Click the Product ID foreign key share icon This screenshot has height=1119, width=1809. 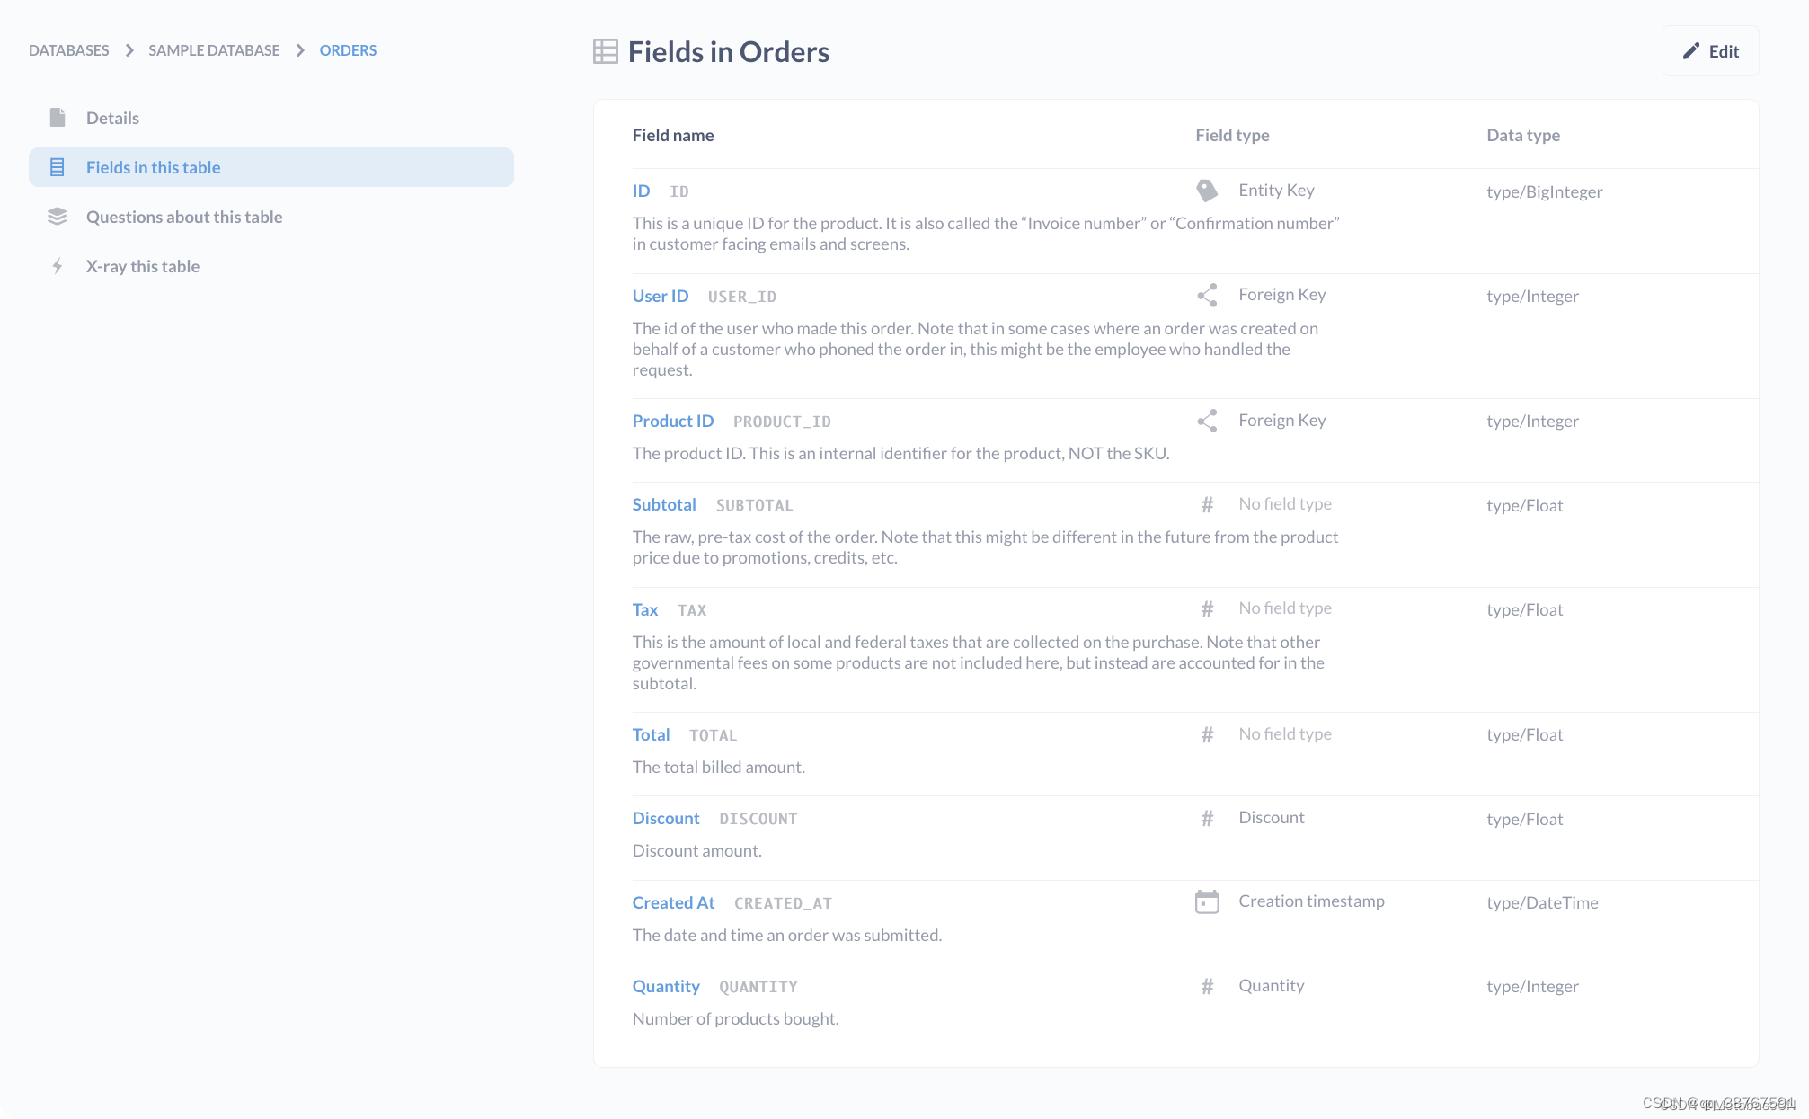coord(1207,421)
